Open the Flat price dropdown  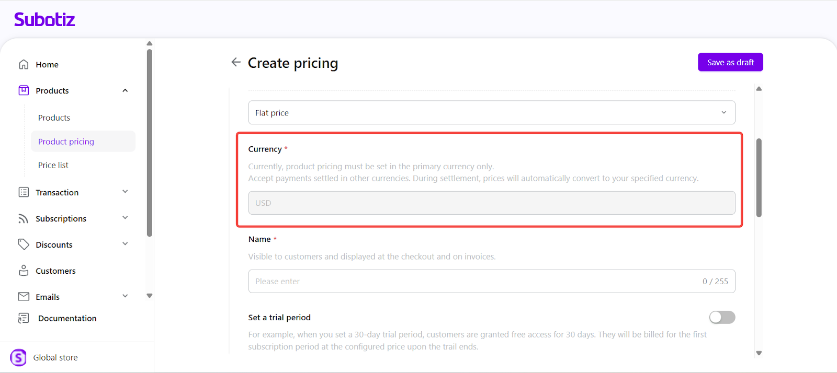[491, 113]
